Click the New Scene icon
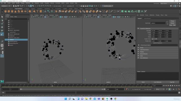The image size is (181, 101). 14,6
